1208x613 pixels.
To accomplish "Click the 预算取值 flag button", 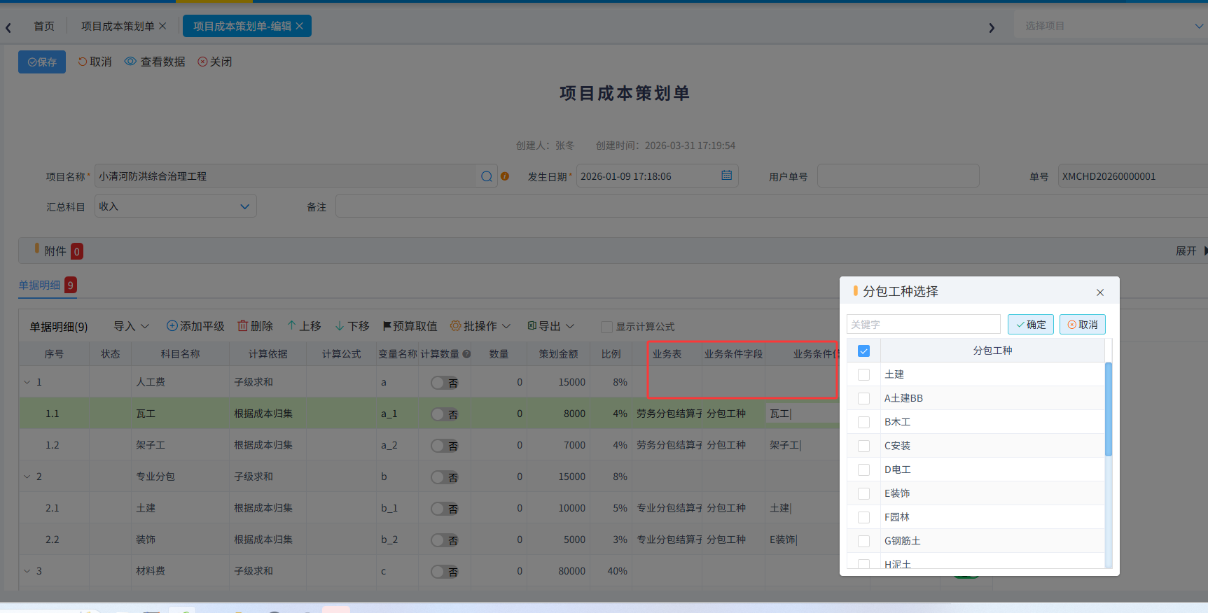I will click(410, 326).
